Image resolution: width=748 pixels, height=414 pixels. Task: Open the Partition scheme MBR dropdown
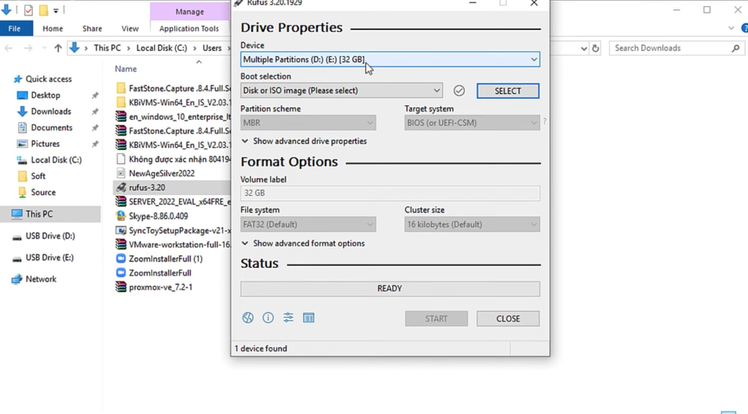(308, 123)
